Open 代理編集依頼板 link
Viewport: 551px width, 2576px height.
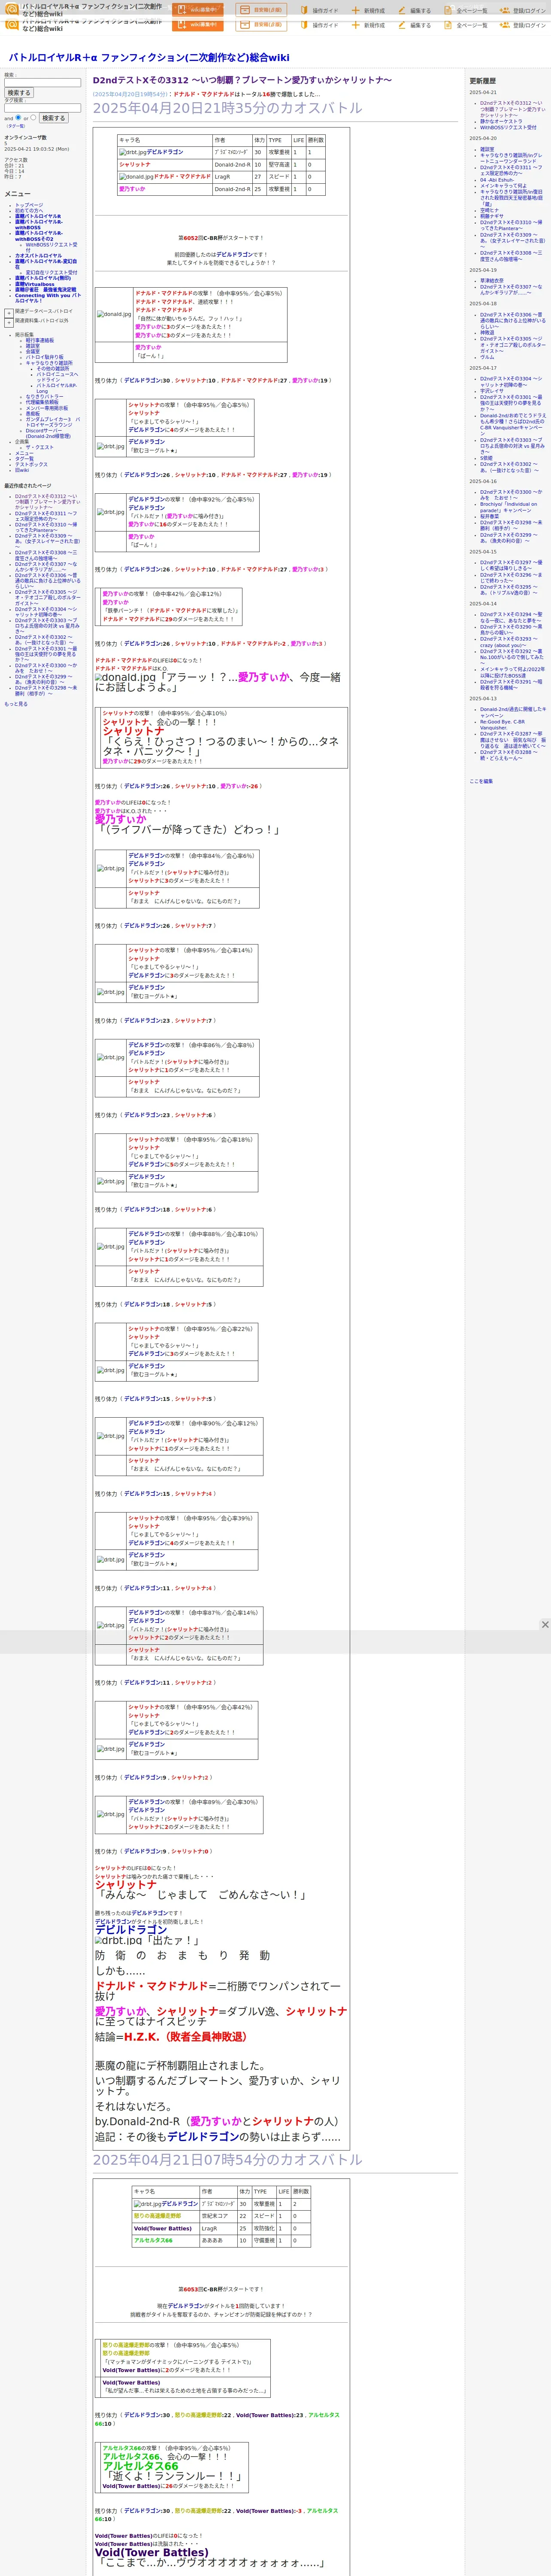42,402
